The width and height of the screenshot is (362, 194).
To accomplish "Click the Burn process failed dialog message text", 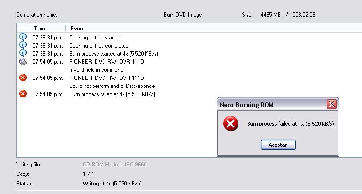I will point(290,124).
